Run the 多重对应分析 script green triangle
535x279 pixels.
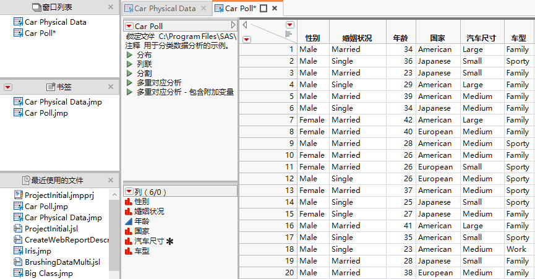129,82
